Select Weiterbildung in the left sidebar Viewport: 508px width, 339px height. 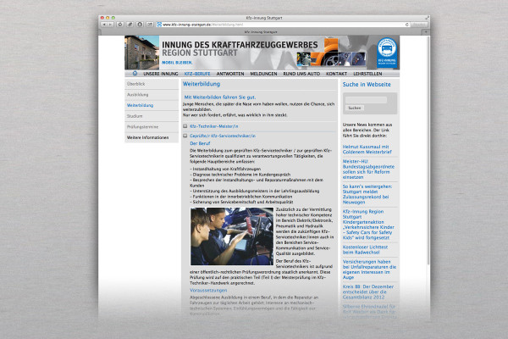pyautogui.click(x=152, y=105)
